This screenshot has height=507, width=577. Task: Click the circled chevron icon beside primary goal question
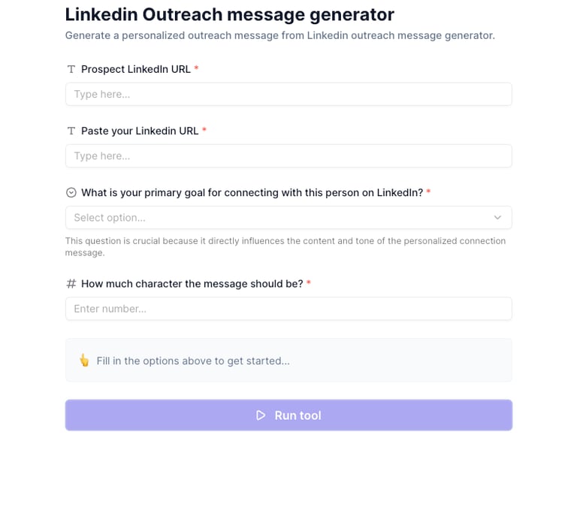71,192
